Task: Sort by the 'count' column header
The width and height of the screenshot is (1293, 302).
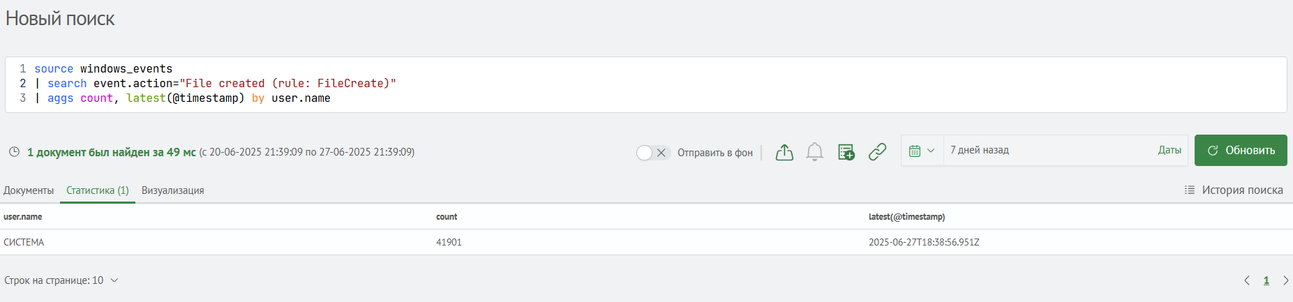Action: pos(447,217)
